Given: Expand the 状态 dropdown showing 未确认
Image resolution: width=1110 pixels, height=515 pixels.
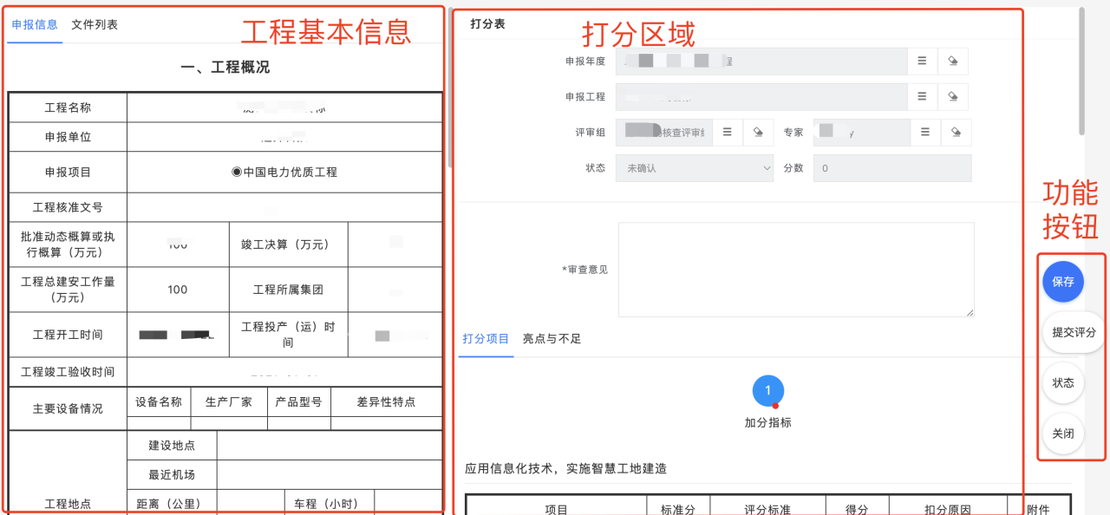Looking at the screenshot, I should (x=694, y=168).
